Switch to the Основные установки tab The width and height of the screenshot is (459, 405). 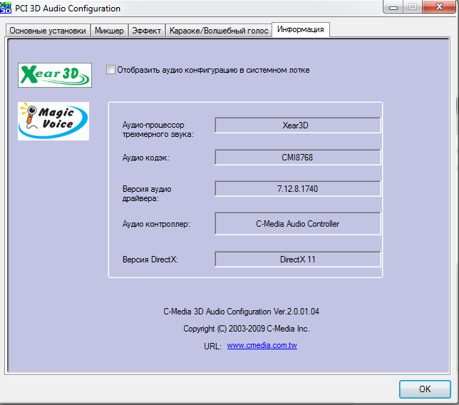48,31
